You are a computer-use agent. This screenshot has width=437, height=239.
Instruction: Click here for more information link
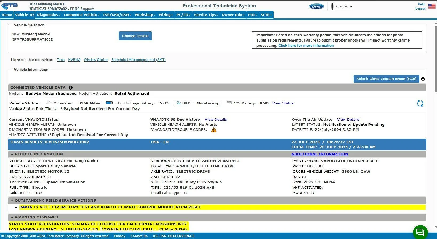(306, 46)
